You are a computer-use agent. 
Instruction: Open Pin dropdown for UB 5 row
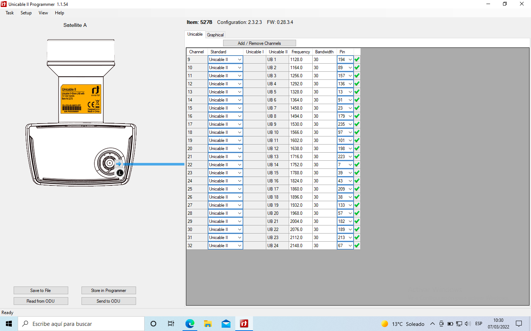pyautogui.click(x=350, y=92)
